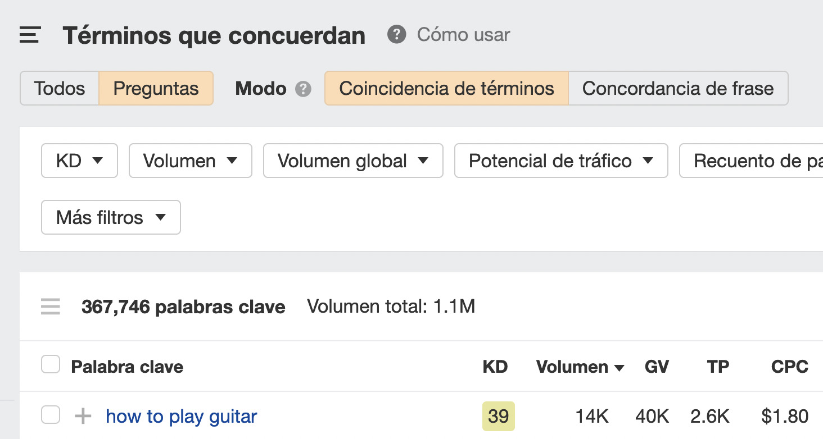Expand the Potencial de tráfico filter

point(560,161)
